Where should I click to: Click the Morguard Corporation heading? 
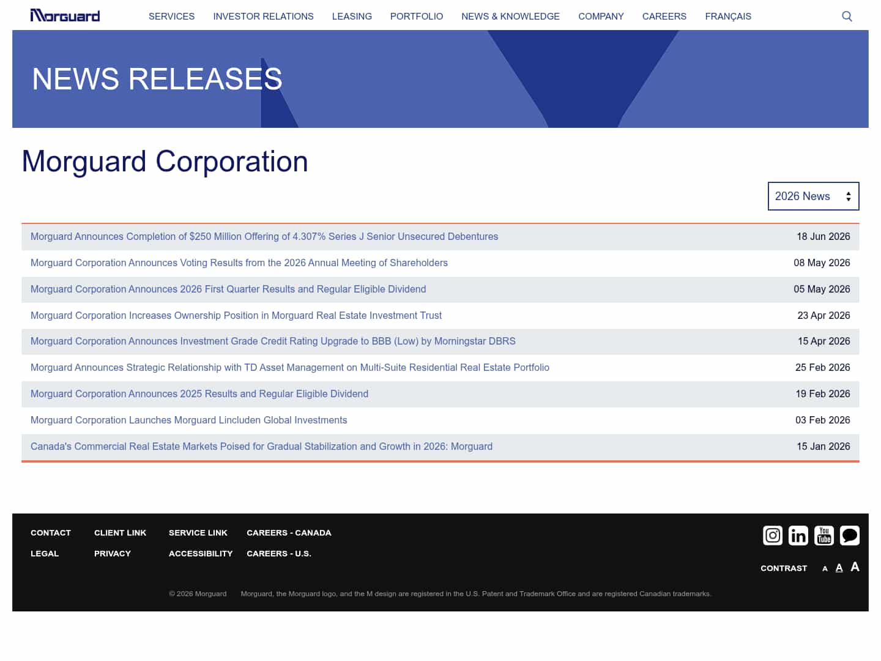tap(165, 162)
